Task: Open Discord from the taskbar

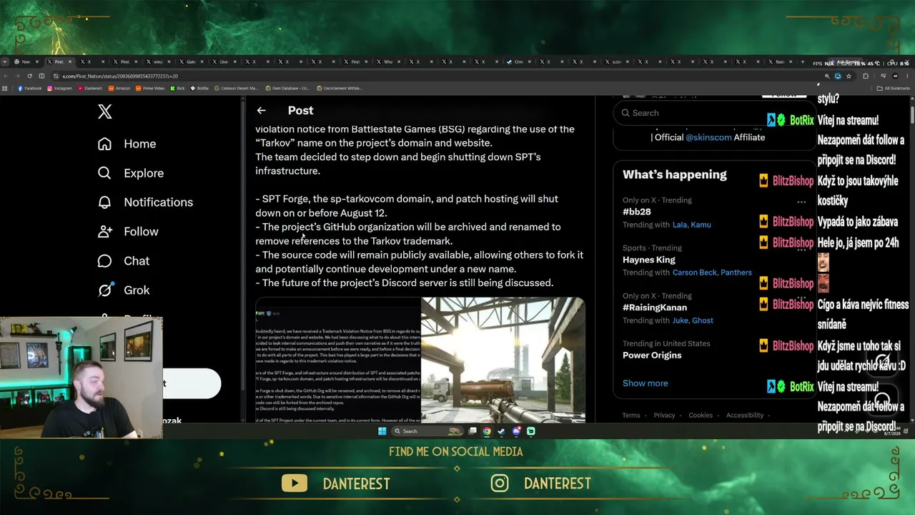Action: pos(516,431)
